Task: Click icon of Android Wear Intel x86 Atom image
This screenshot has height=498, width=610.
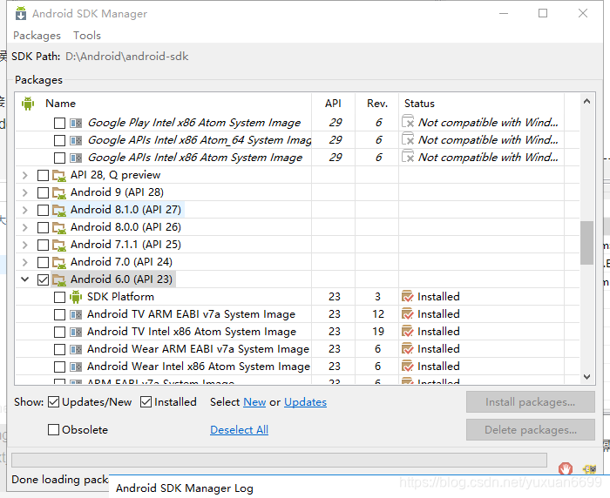Action: (76, 367)
